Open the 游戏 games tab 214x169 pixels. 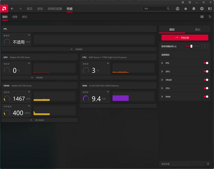[40, 9]
